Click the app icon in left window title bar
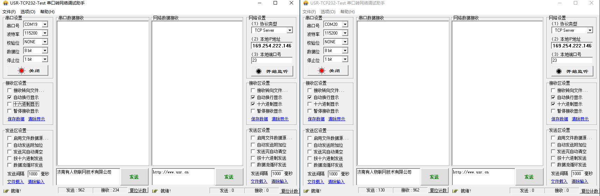The image size is (600, 196). click(x=5, y=3)
